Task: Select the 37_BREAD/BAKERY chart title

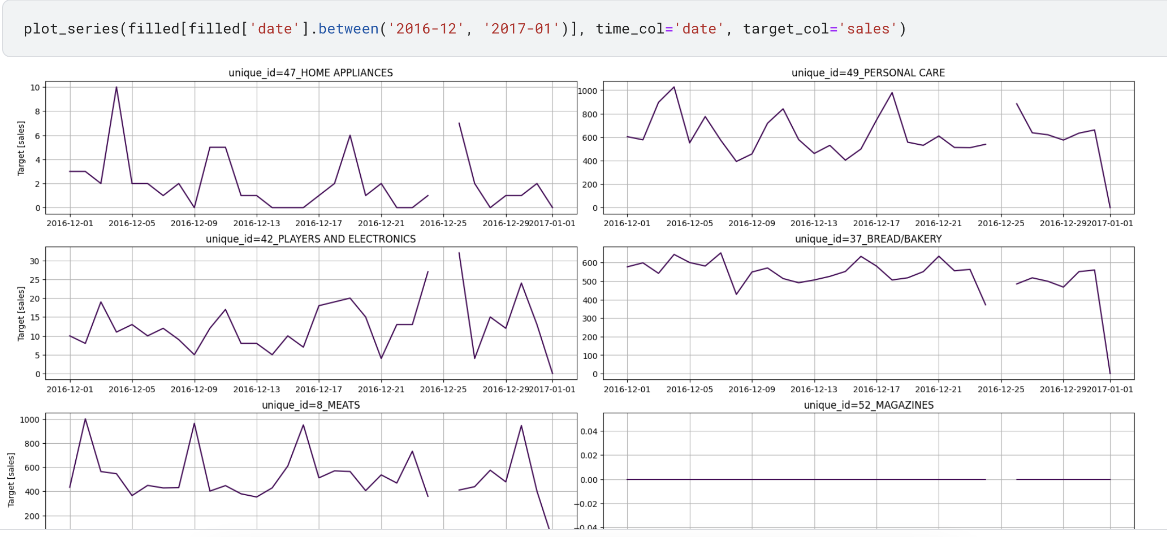Action: (868, 239)
